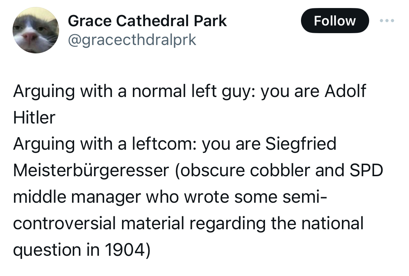
Task: Click the word "Meisterbürgeresser"
Action: (x=91, y=171)
